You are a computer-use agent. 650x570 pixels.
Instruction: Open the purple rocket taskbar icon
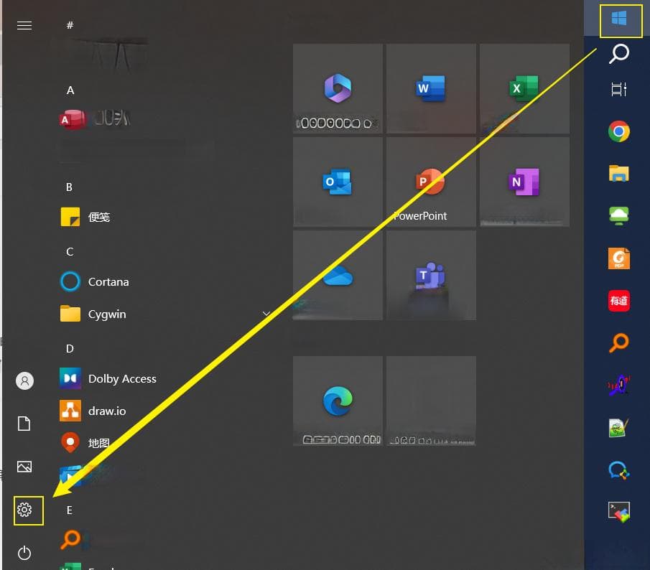tap(619, 386)
